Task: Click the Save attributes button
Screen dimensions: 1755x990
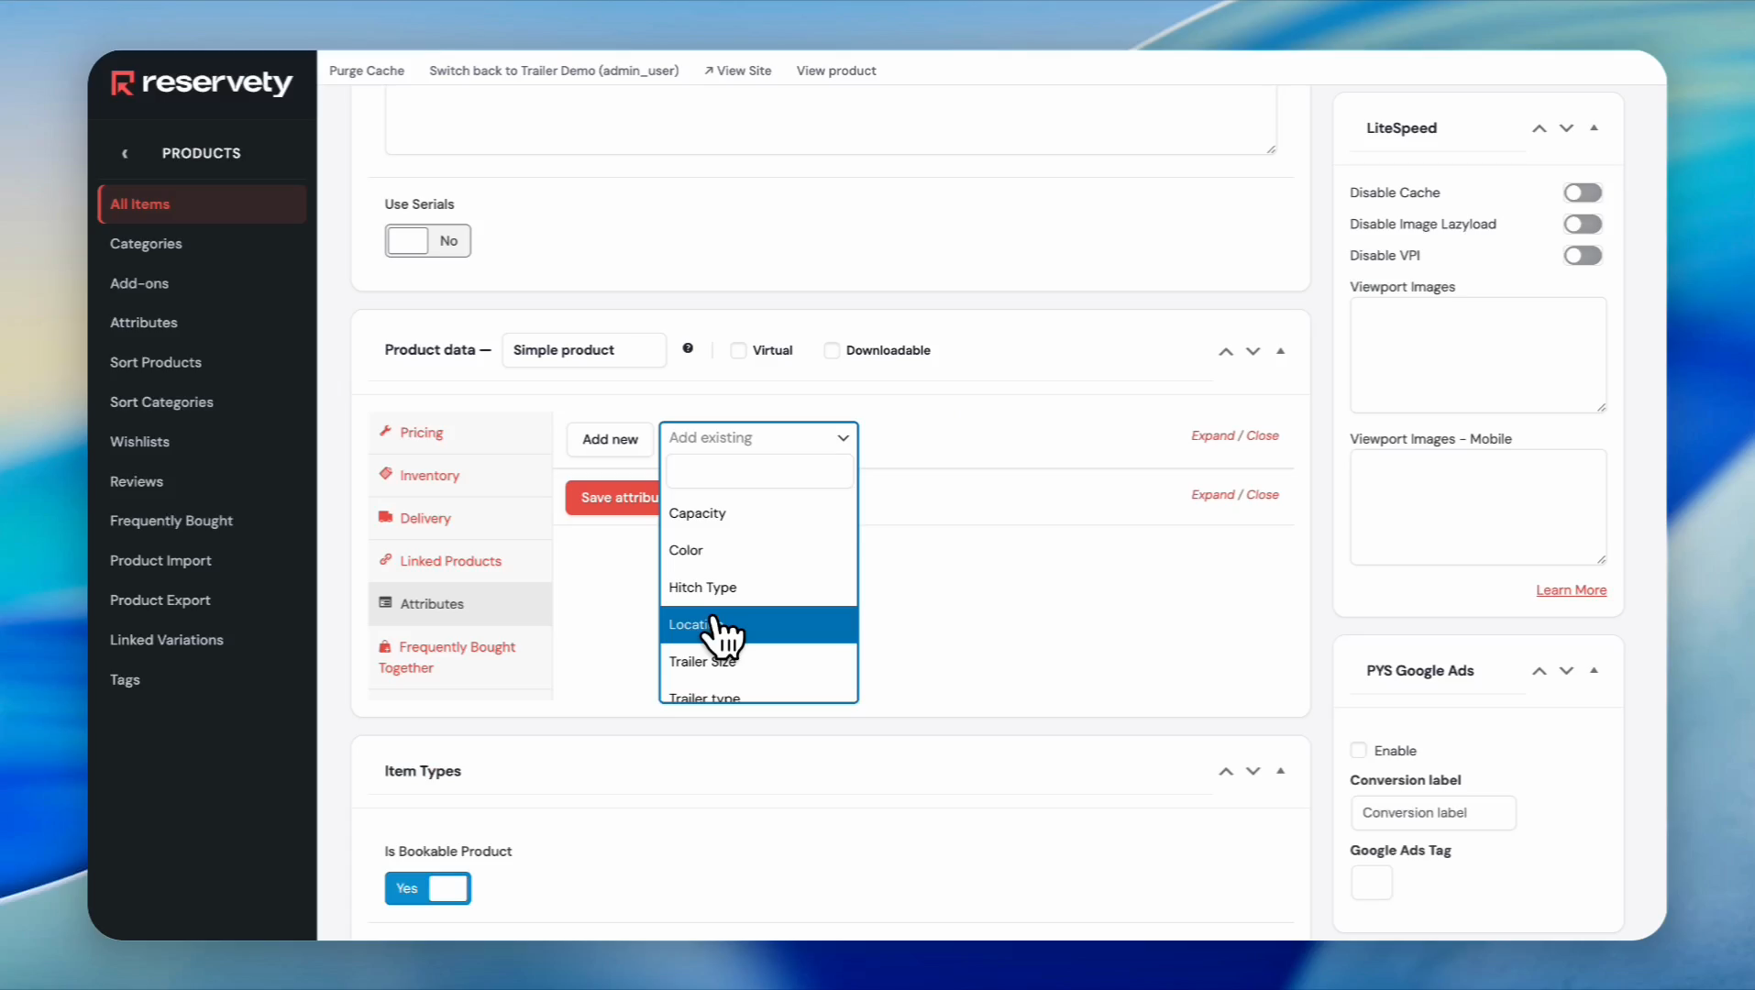Action: point(613,498)
